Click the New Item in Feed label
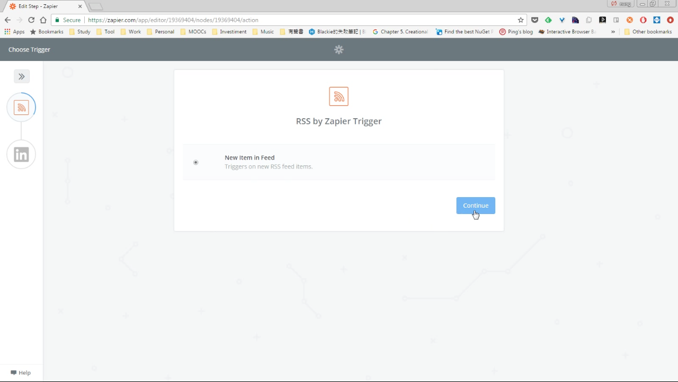 point(249,157)
